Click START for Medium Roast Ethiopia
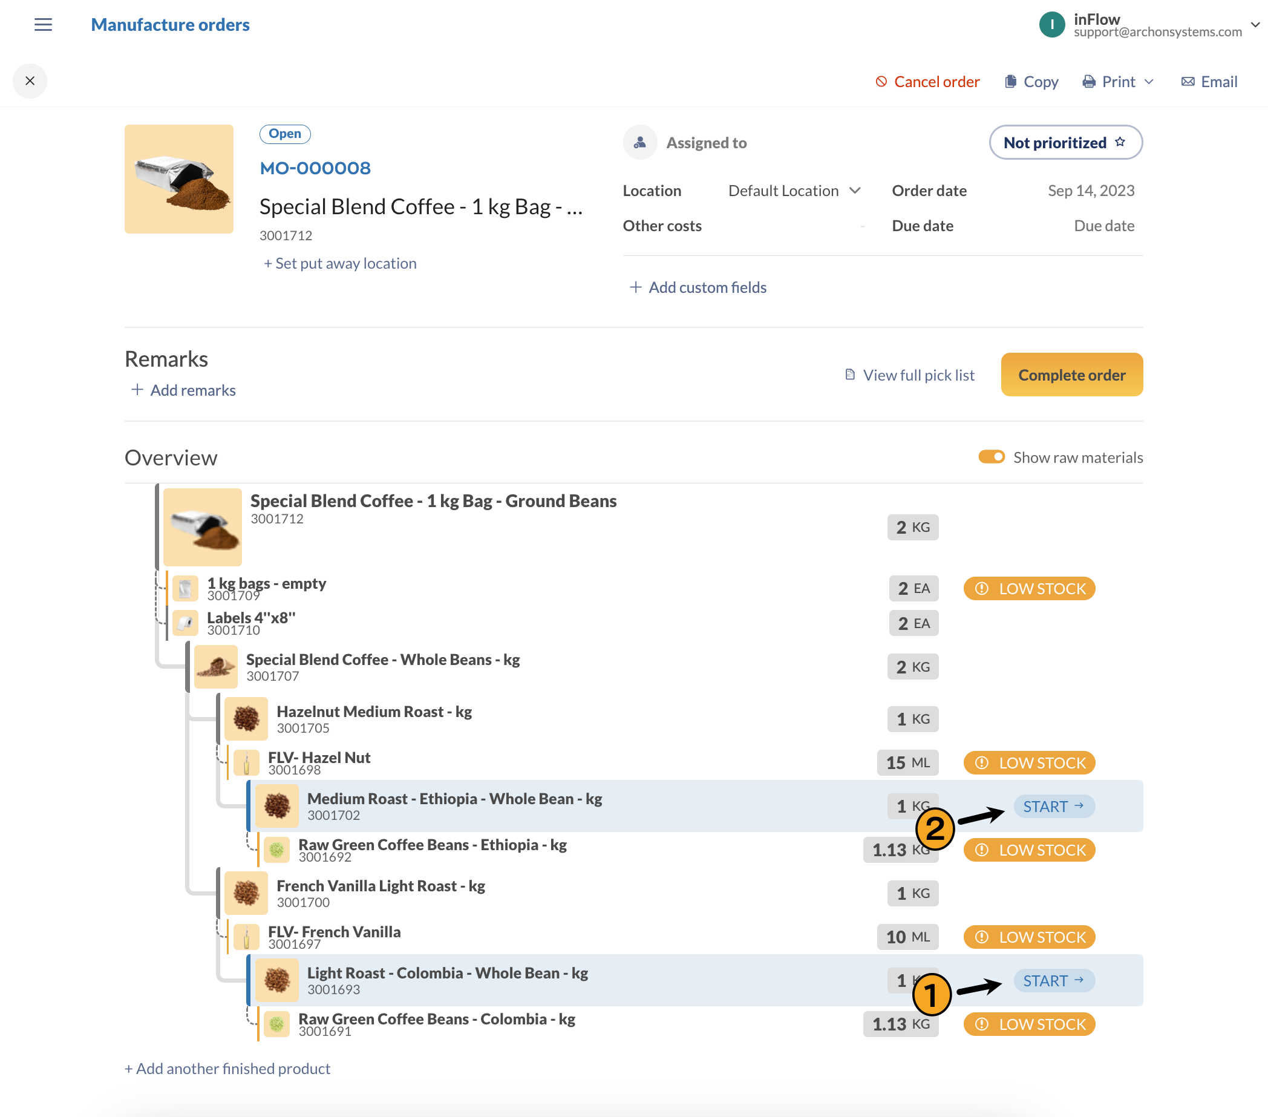Viewport: 1268px width, 1117px height. [1053, 807]
